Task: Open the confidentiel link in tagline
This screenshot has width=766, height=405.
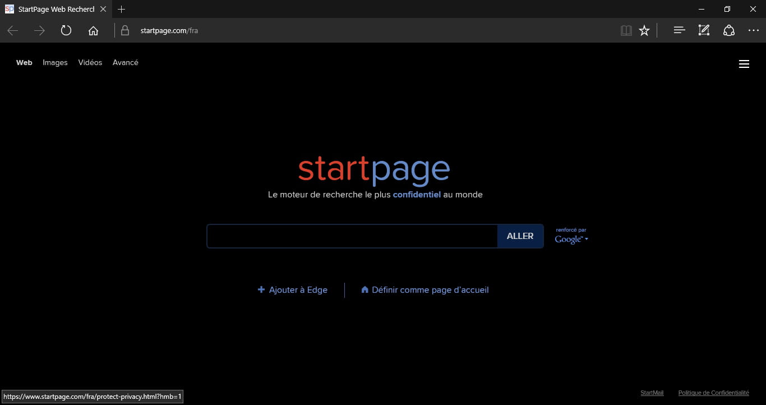Action: pos(417,195)
